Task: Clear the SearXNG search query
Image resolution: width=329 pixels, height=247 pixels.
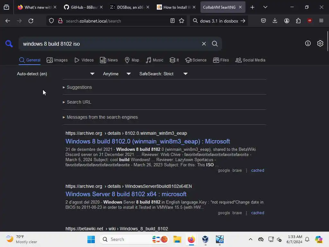Action: pyautogui.click(x=204, y=44)
